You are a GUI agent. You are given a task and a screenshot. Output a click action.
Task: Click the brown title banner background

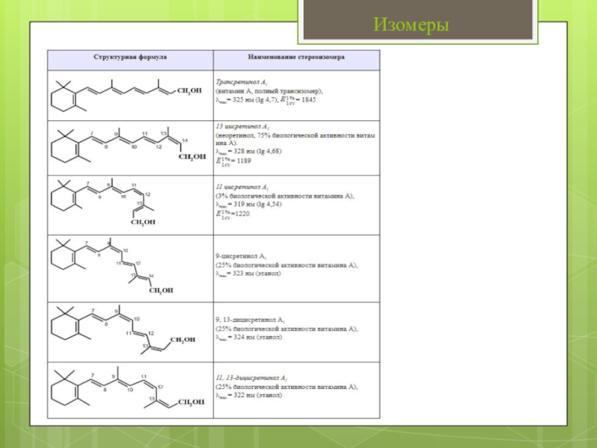[418, 19]
